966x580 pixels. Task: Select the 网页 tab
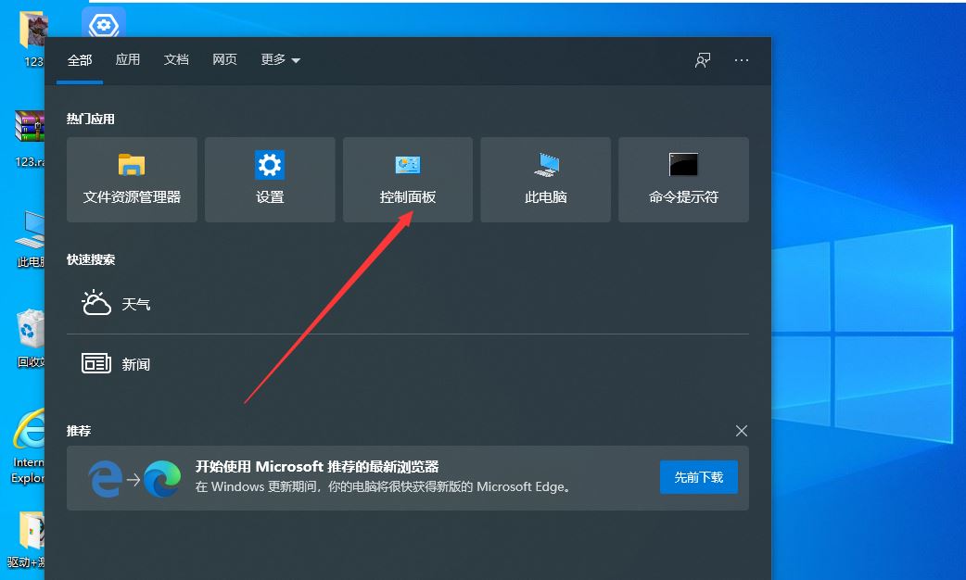[x=224, y=59]
